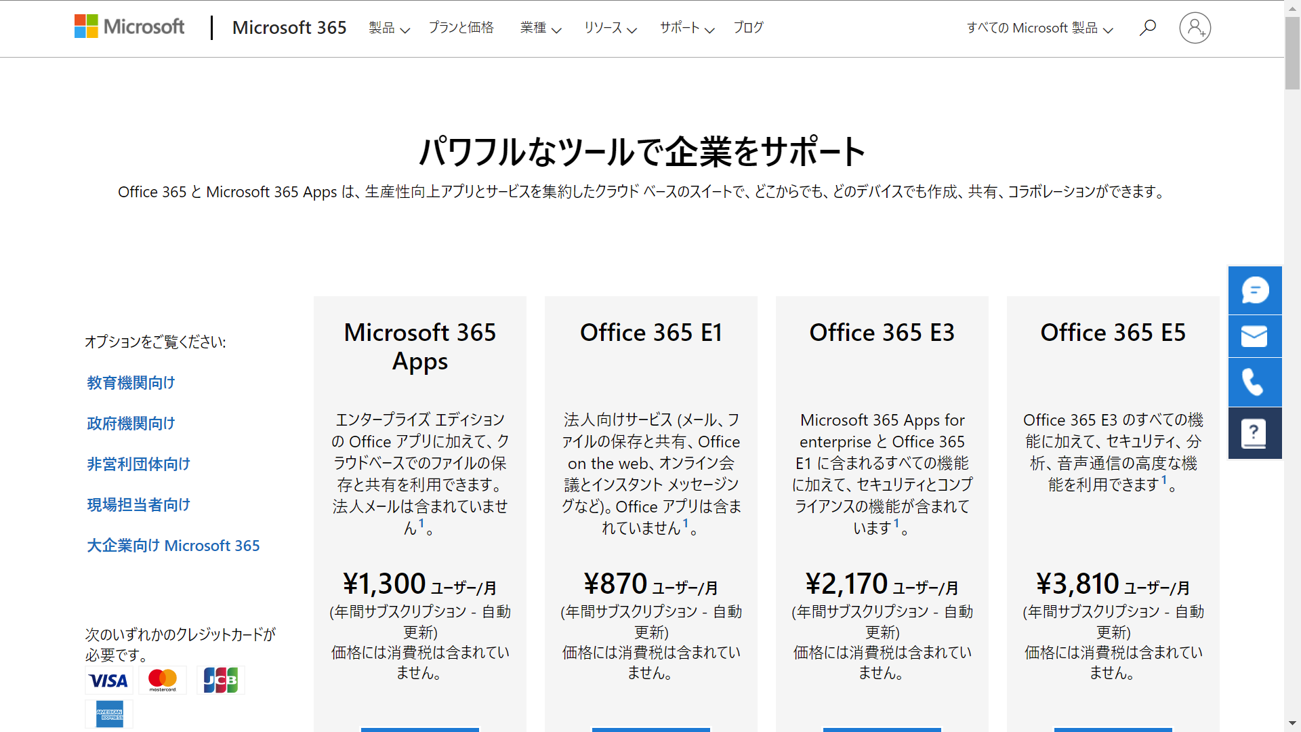This screenshot has height=732, width=1301.
Task: Expand すべての Microsoft 製品 dropdown
Action: pos(1040,28)
